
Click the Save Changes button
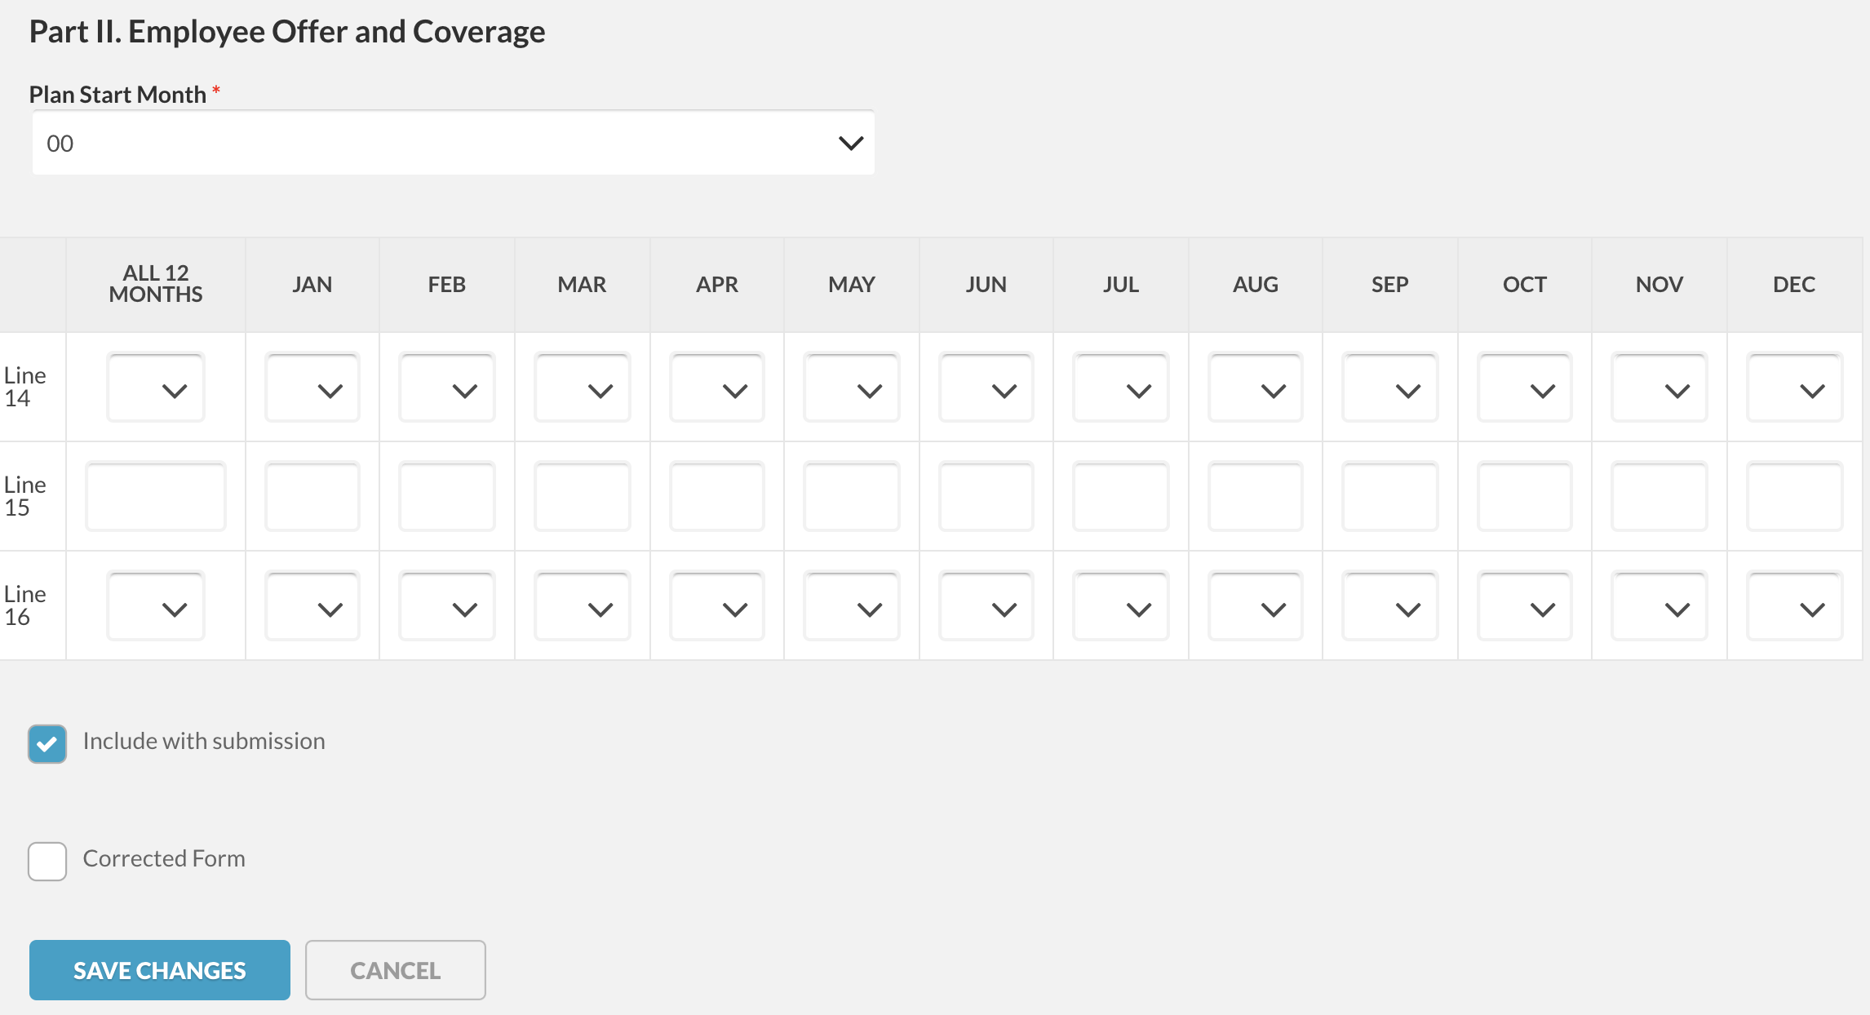pyautogui.click(x=160, y=970)
